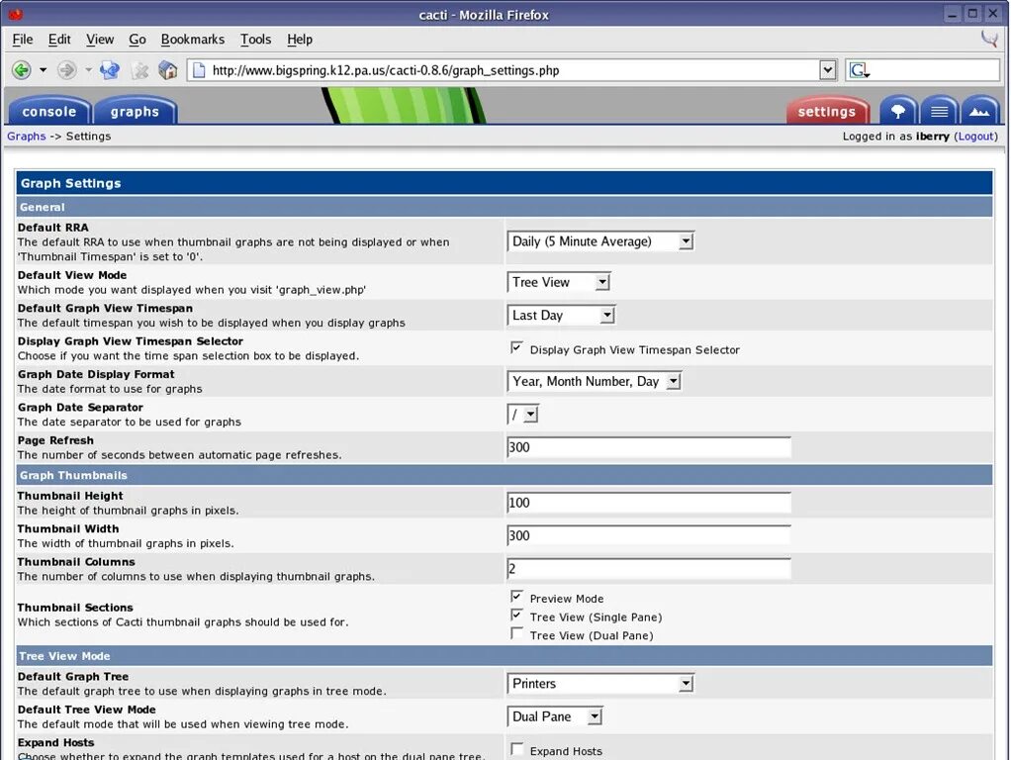Click the 'Settings' breadcrumb text
The image size is (1011, 760).
88,137
